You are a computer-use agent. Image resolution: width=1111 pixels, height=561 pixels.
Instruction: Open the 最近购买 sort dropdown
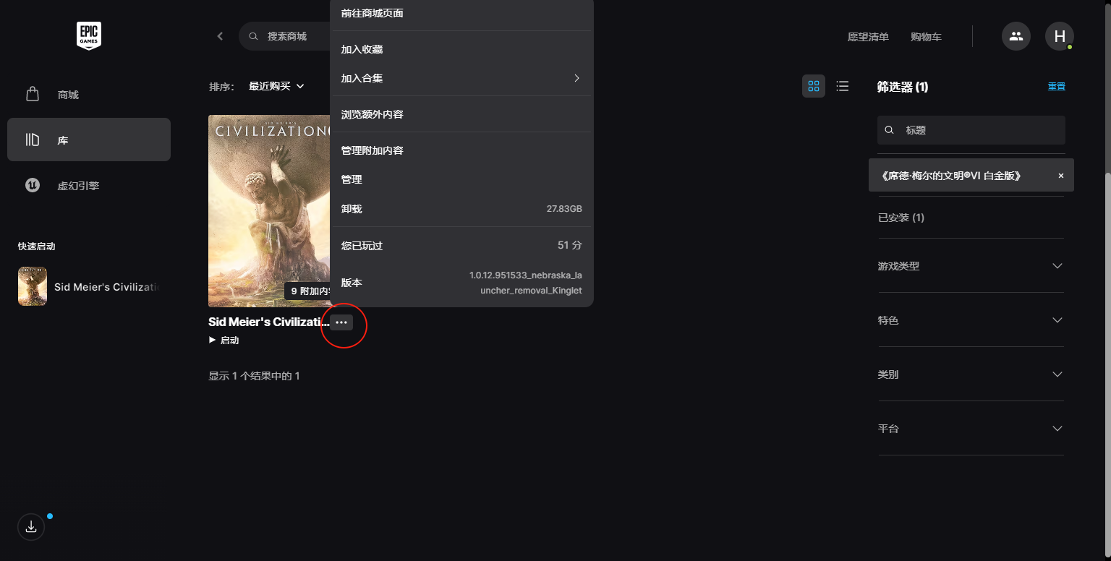point(276,86)
